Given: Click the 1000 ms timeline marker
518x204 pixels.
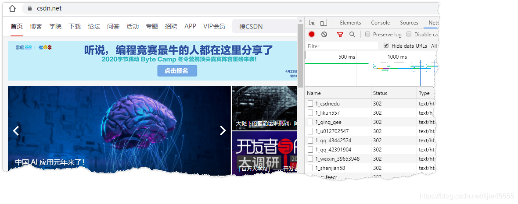Looking at the screenshot, I should pyautogui.click(x=397, y=56).
